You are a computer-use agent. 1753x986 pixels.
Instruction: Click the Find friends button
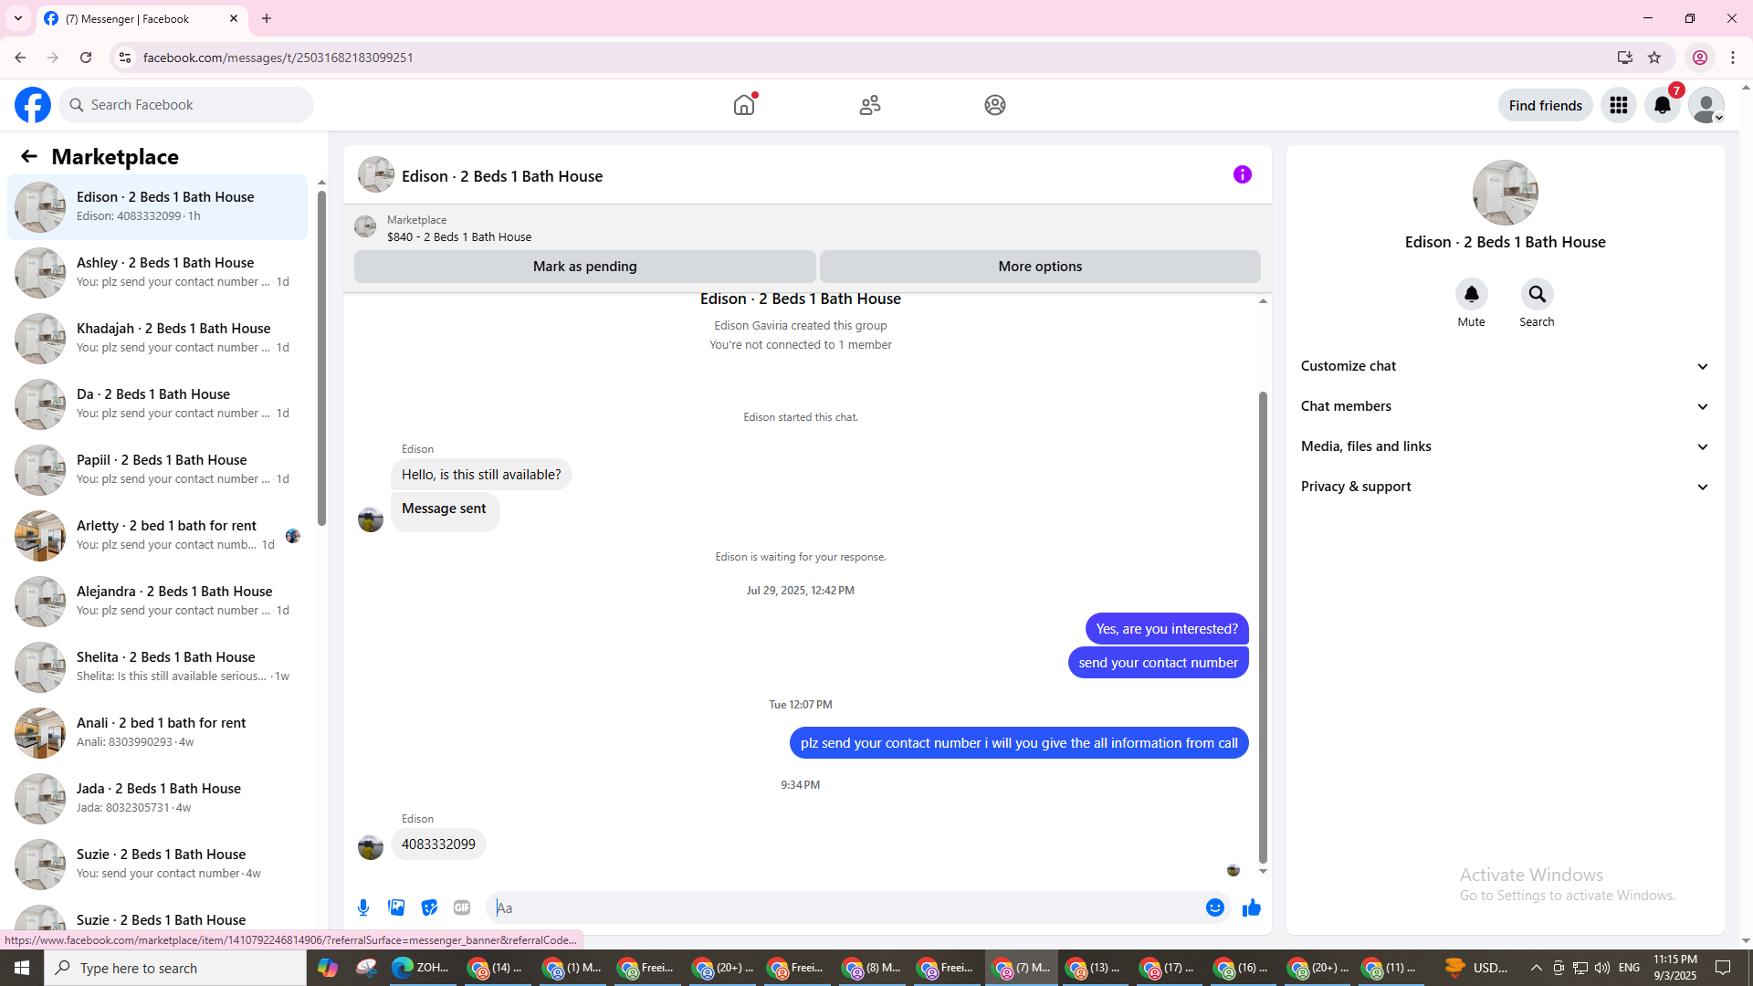click(x=1545, y=105)
